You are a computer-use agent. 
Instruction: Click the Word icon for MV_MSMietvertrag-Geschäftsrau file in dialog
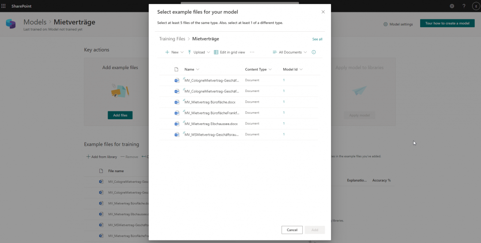[x=177, y=134]
